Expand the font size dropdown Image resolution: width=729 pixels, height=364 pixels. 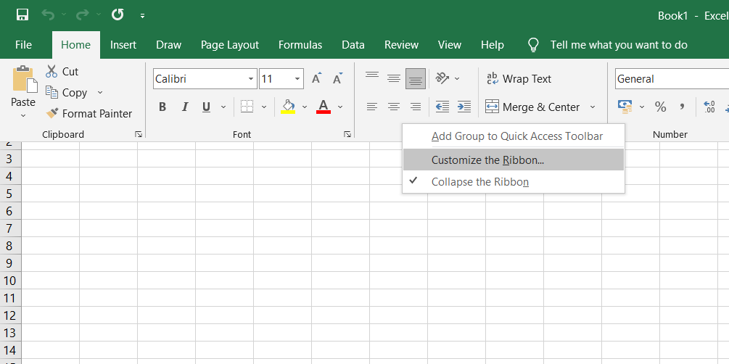(297, 79)
